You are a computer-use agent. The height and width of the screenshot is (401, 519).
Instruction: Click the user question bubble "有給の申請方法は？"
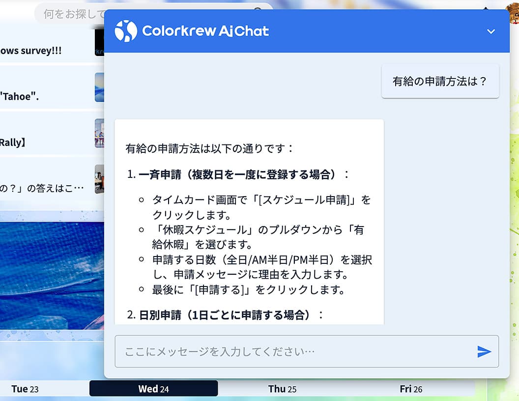point(440,81)
